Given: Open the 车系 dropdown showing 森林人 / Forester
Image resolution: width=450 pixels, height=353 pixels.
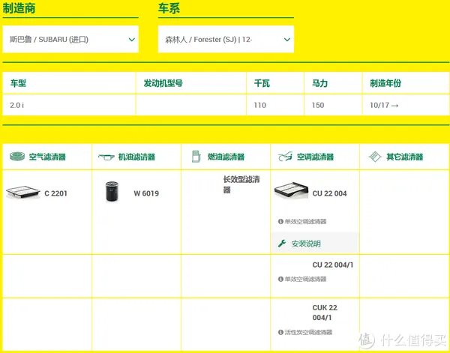Looking at the screenshot, I should coord(226,39).
